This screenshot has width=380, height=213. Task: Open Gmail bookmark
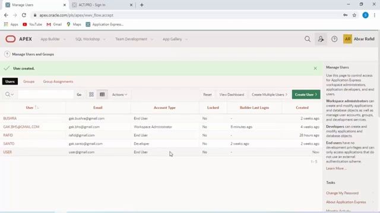[x=54, y=24]
